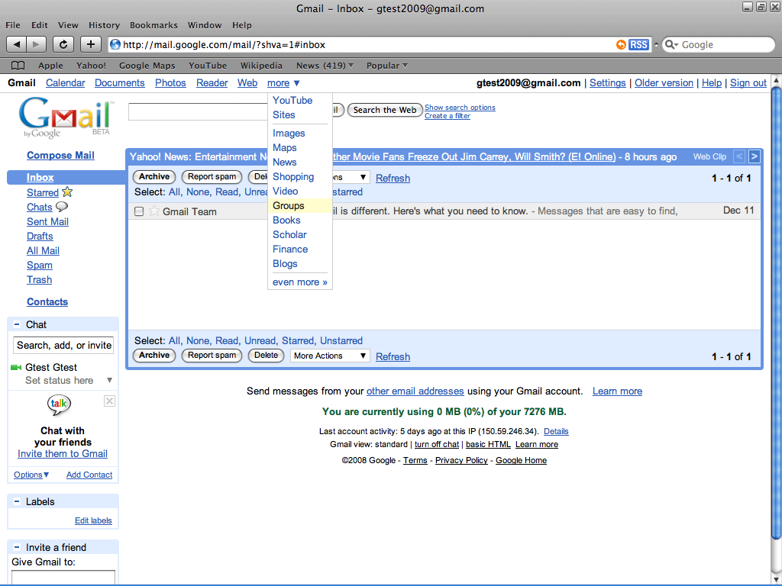
Task: Click the Google Talk bubble logo
Action: 59,404
